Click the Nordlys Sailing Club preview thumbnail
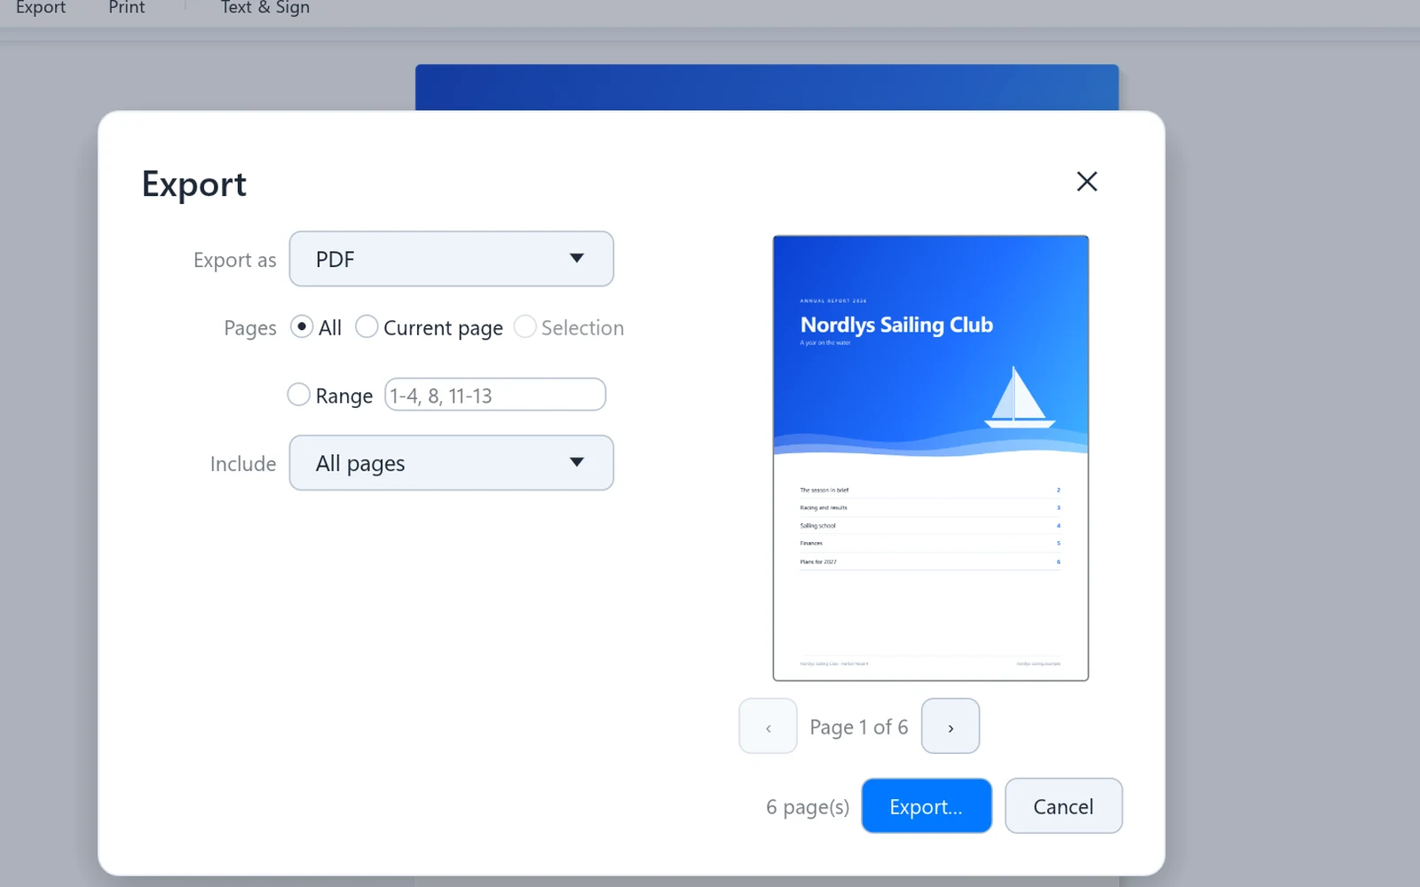 click(x=930, y=459)
